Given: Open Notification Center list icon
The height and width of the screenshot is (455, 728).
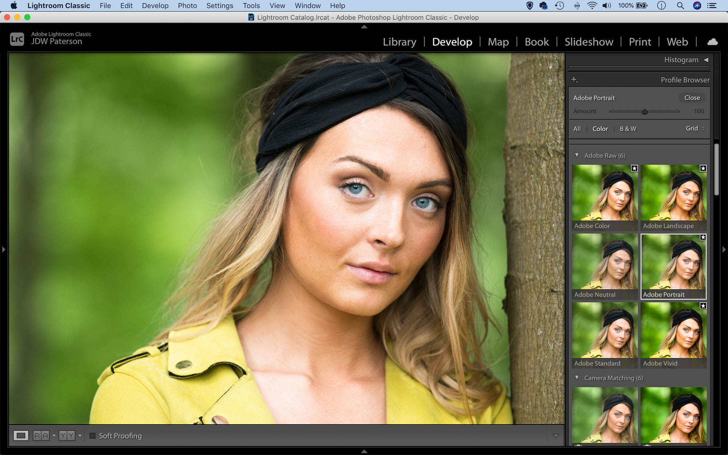Looking at the screenshot, I should point(712,5).
